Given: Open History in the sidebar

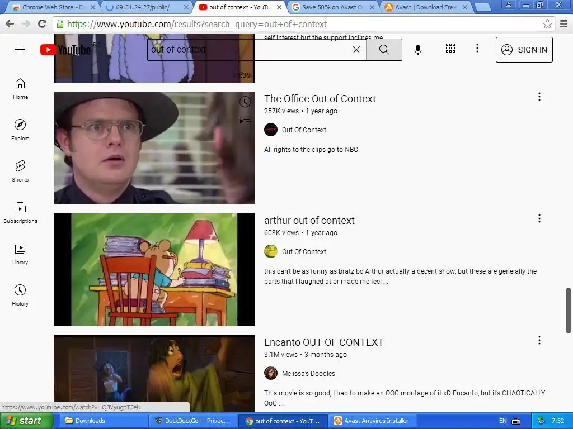Looking at the screenshot, I should [20, 295].
